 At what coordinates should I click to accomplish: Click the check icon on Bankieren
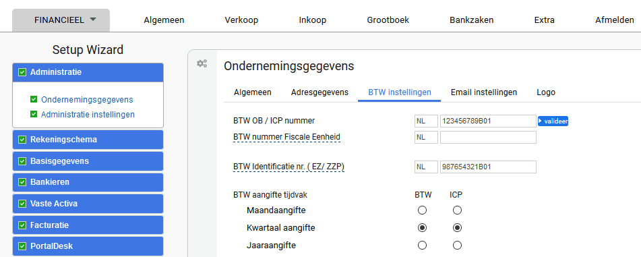pyautogui.click(x=22, y=182)
